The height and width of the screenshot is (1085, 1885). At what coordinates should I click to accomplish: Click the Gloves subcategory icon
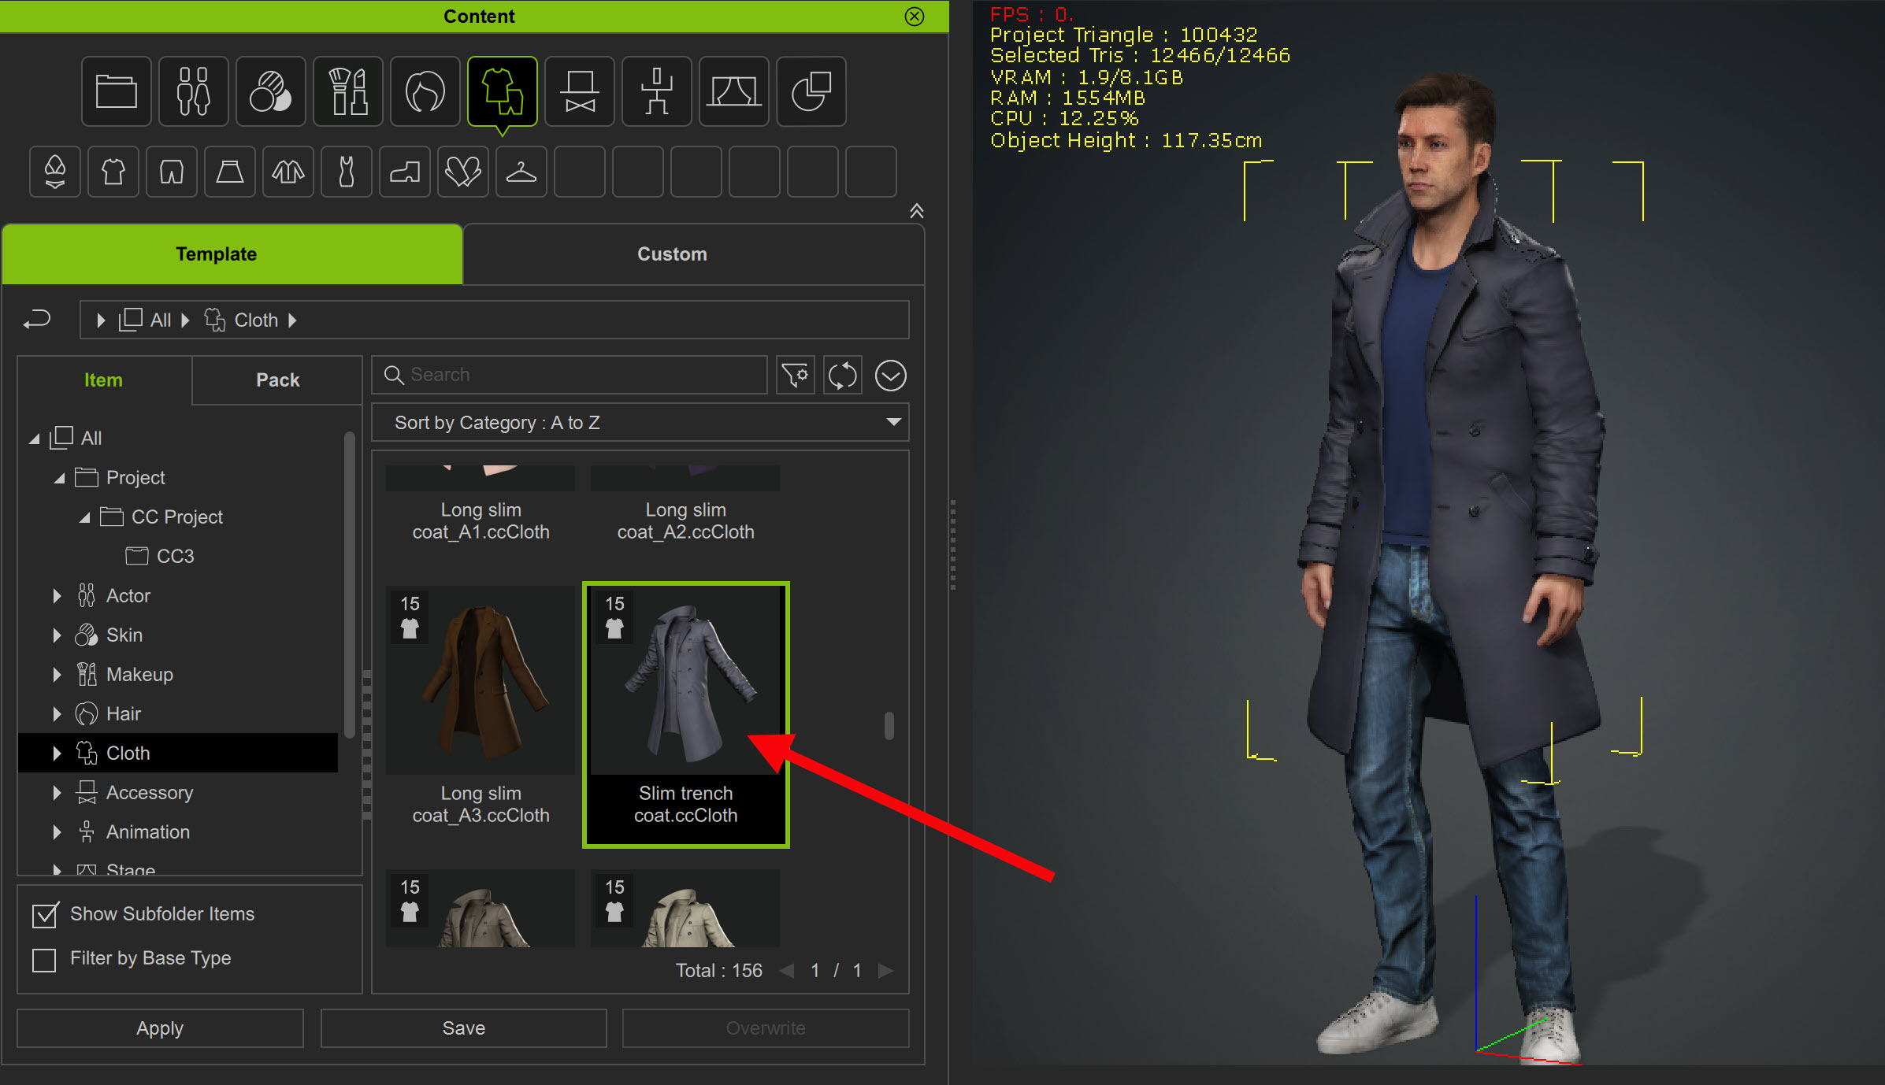pyautogui.click(x=463, y=172)
